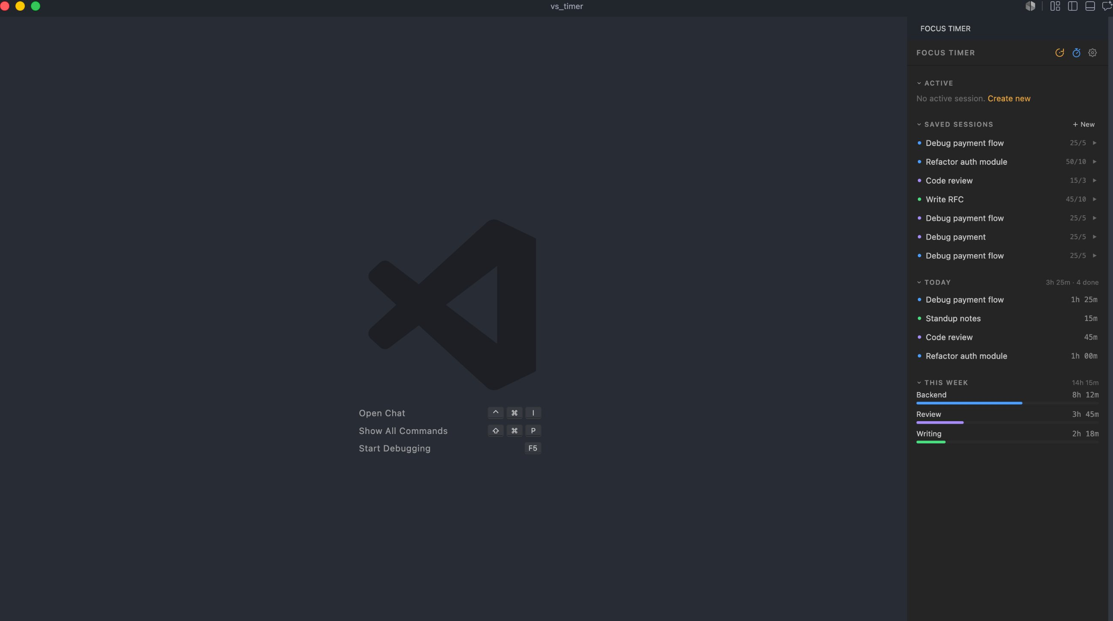Select the Refactor auth module saved session

(x=1007, y=161)
